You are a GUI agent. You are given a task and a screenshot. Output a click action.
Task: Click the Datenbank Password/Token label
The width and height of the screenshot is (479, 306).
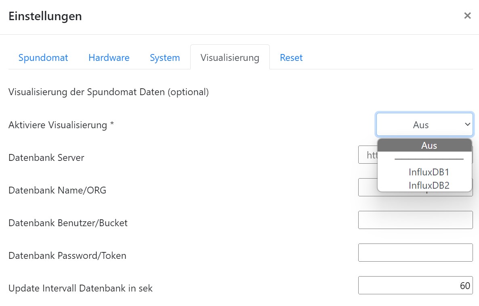(x=67, y=256)
